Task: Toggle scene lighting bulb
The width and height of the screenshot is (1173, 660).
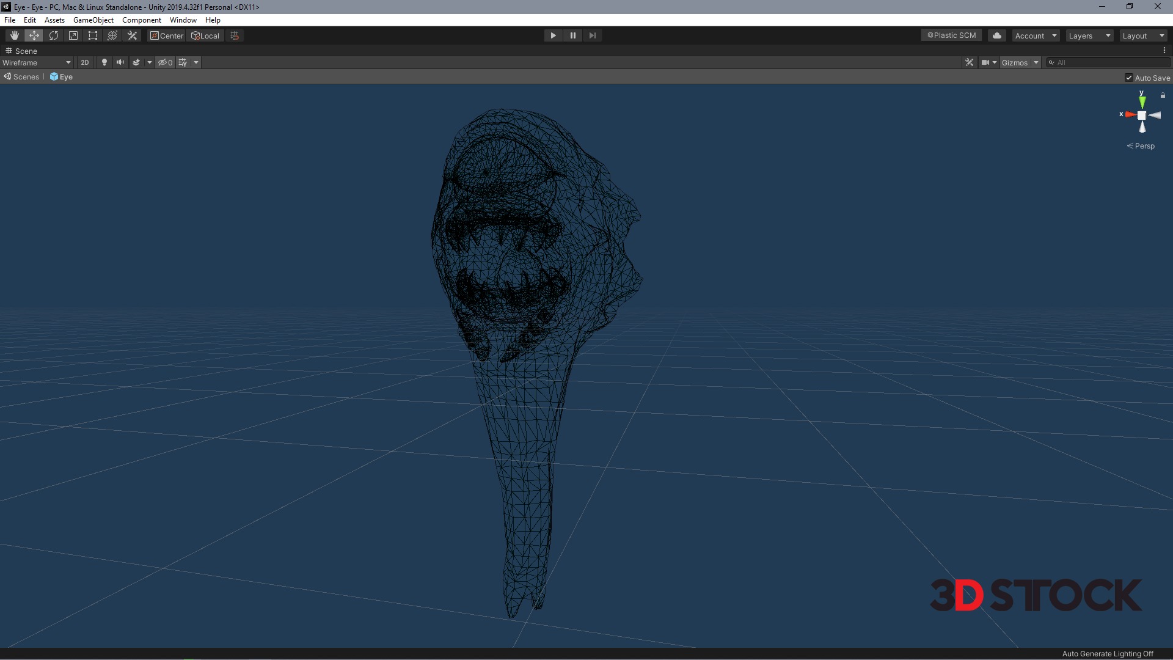Action: point(104,62)
